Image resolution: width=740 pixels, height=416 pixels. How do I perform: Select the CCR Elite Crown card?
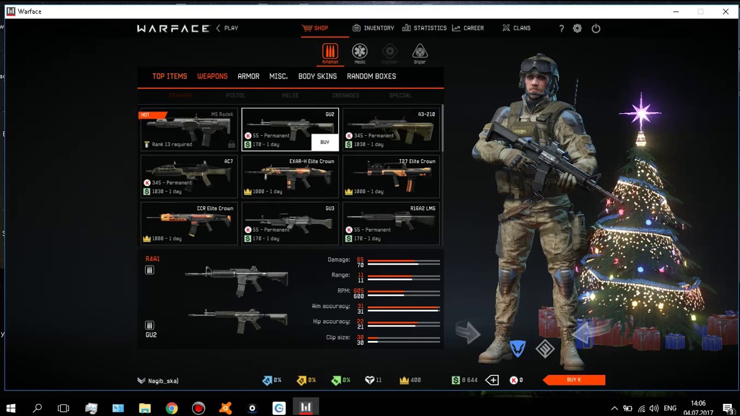point(189,223)
